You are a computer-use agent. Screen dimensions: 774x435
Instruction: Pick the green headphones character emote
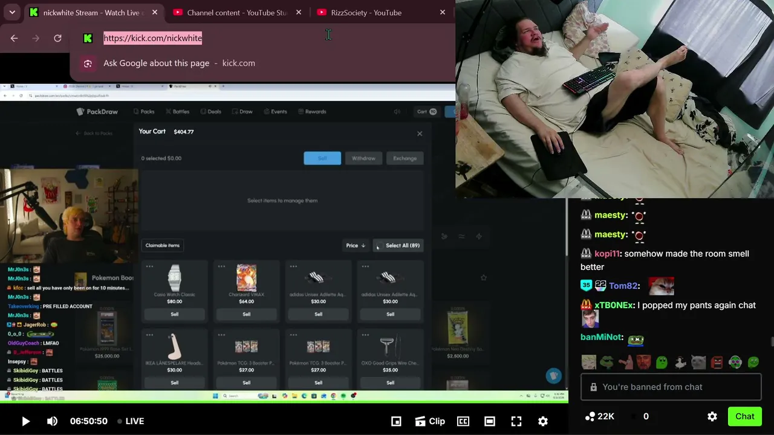tap(735, 362)
